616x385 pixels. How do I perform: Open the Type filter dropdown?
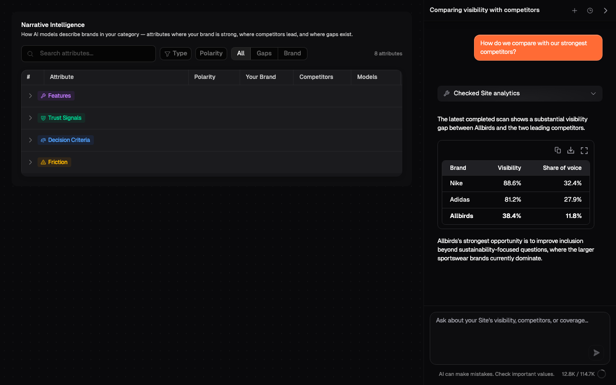pyautogui.click(x=176, y=53)
